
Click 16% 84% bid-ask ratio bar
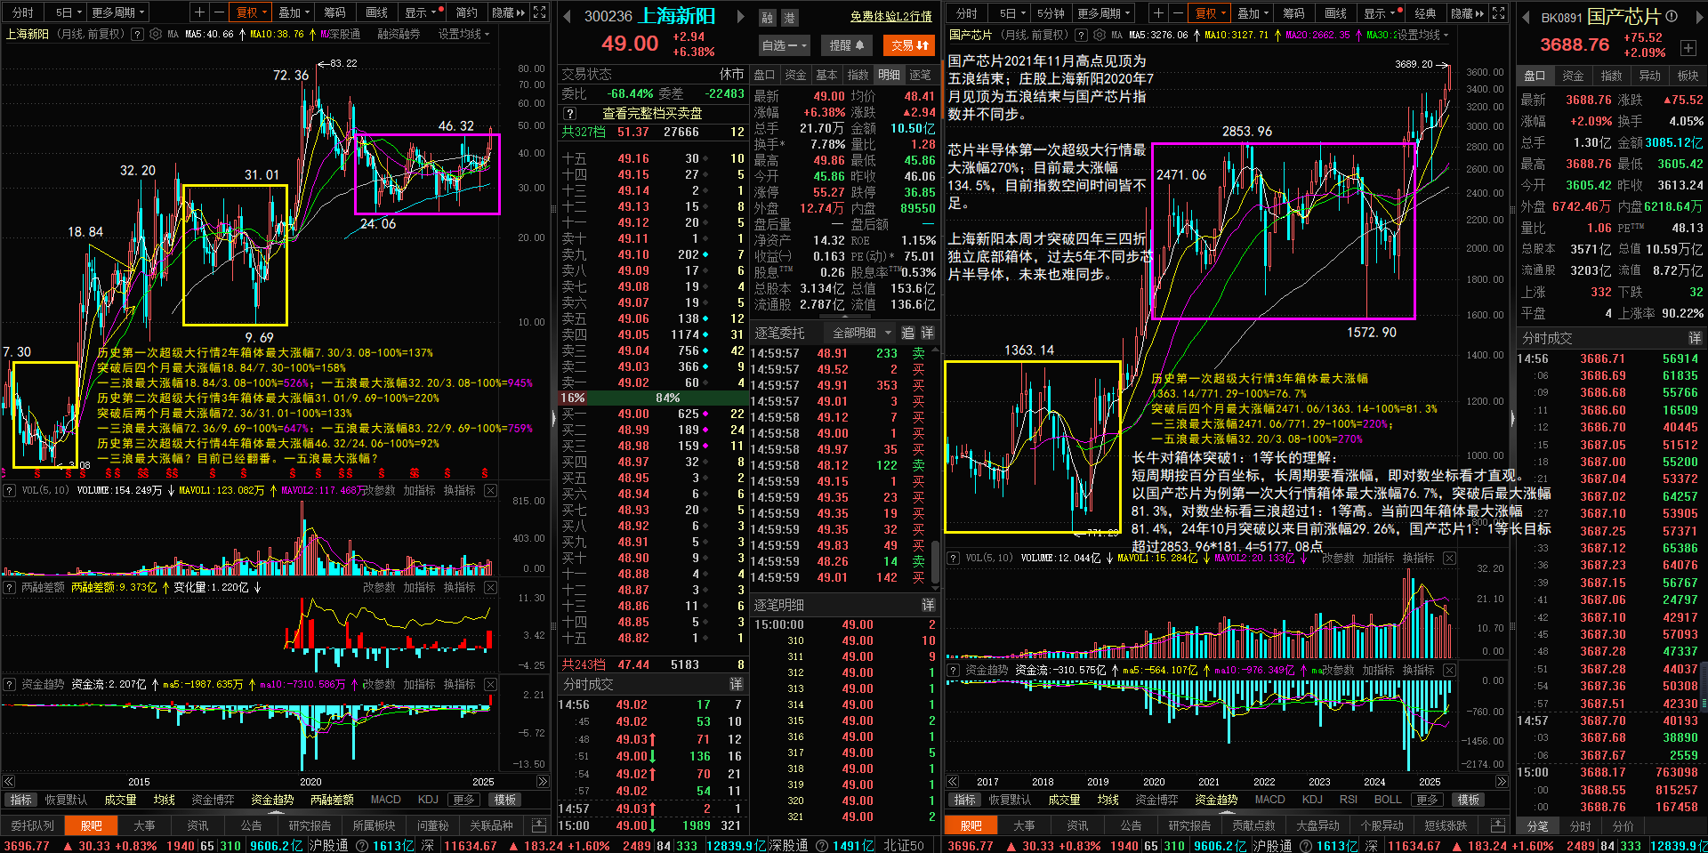pos(653,398)
